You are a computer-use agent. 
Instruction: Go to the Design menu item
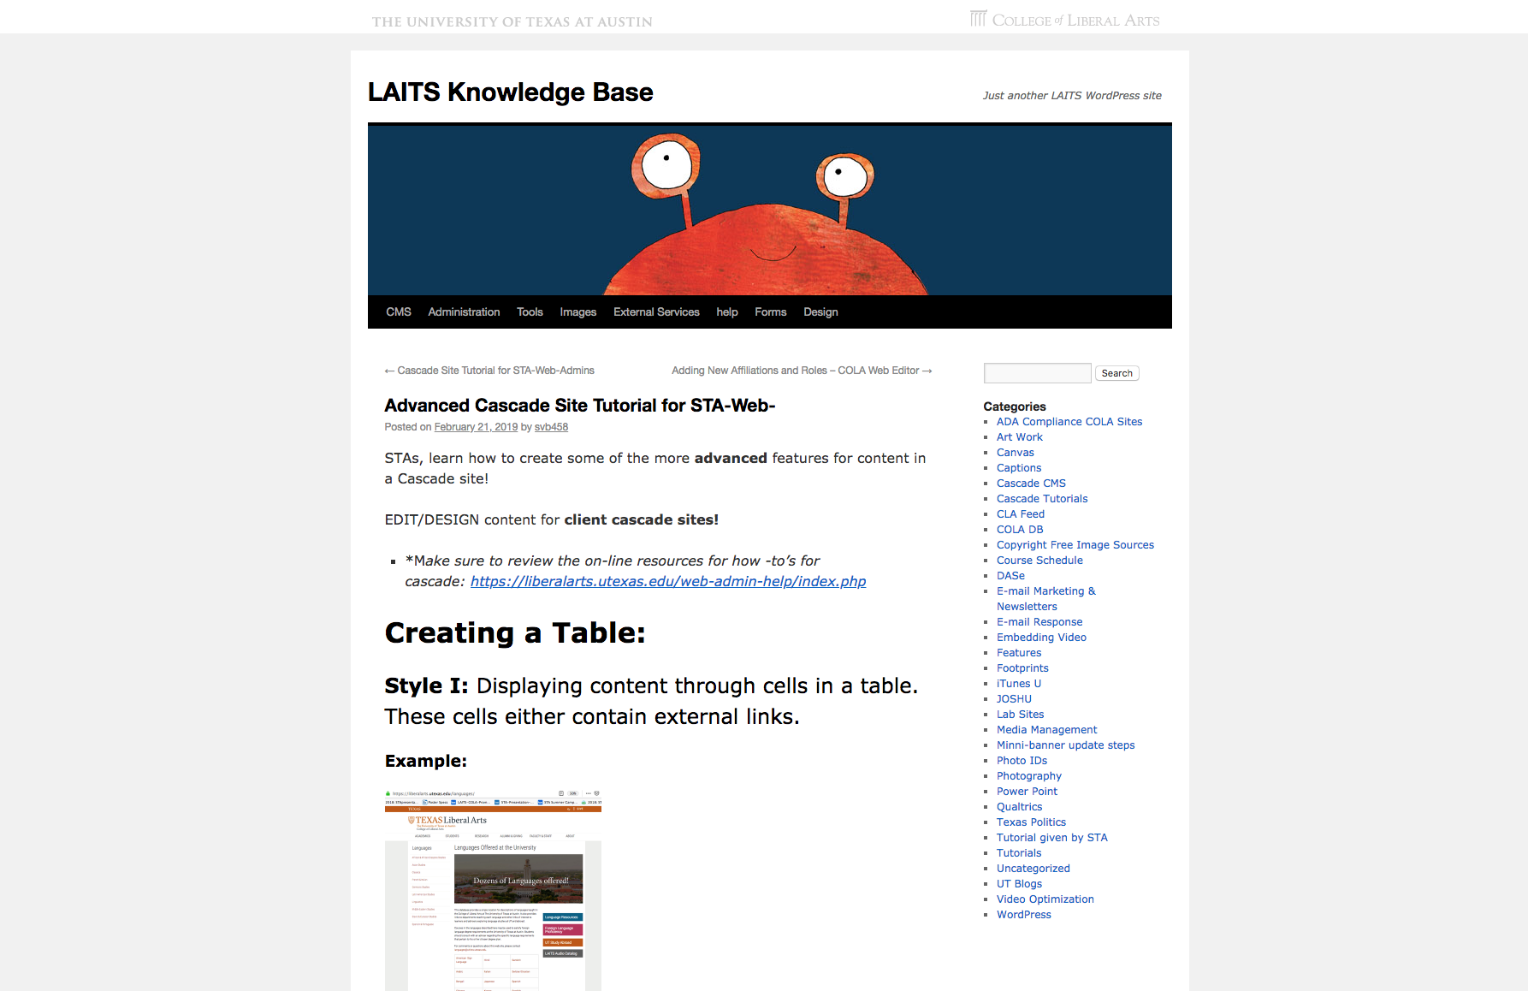[x=820, y=312]
